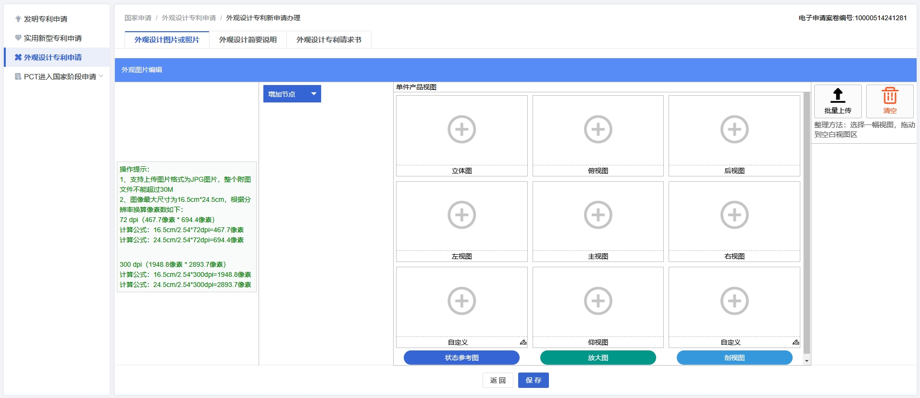Screen dimensions: 920x398
Task: Open the 外观设计专利请求书 tab
Action: coord(329,40)
